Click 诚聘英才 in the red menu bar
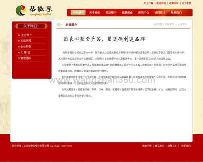 pyautogui.click(x=160, y=13)
